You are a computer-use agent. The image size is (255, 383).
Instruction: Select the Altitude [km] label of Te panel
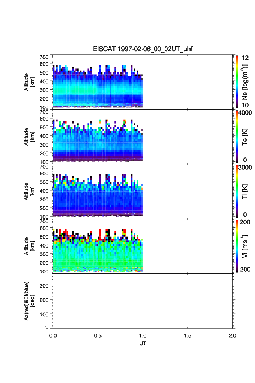tap(29, 137)
